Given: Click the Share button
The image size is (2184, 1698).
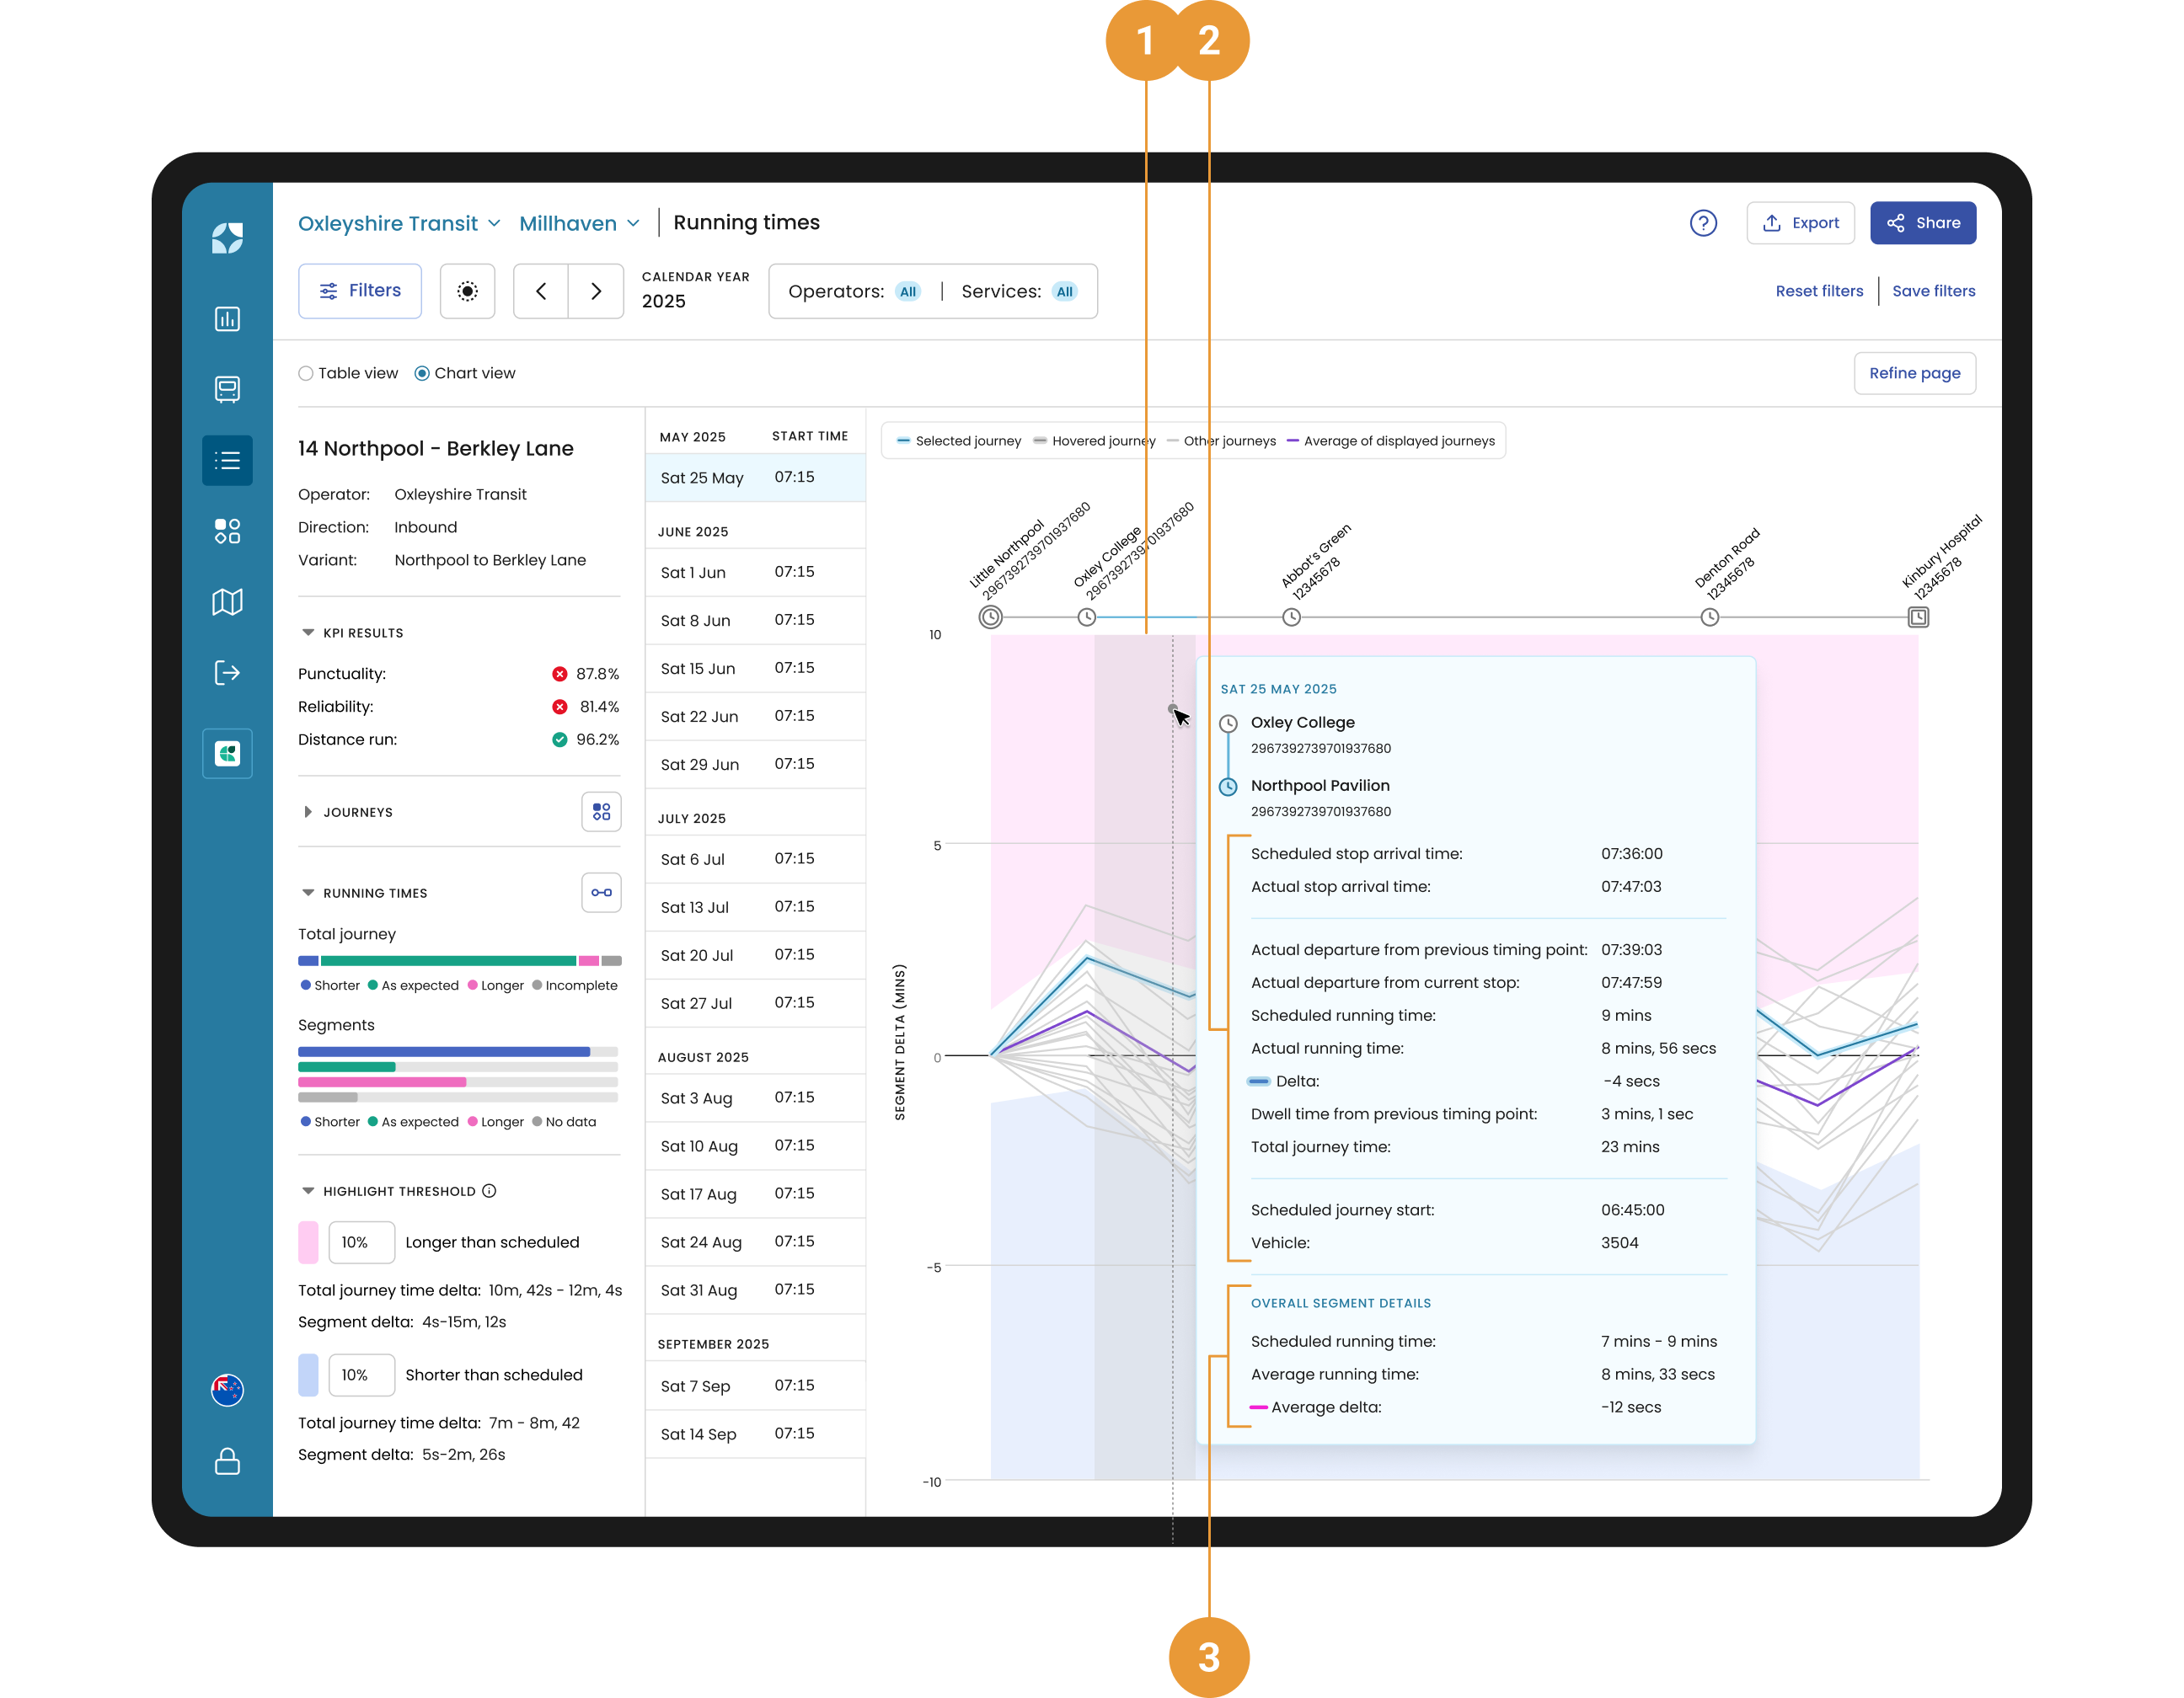Looking at the screenshot, I should click(1922, 223).
